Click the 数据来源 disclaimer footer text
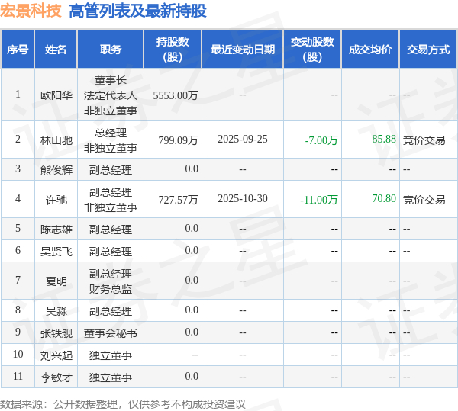The height and width of the screenshot is (411, 458). 123,404
